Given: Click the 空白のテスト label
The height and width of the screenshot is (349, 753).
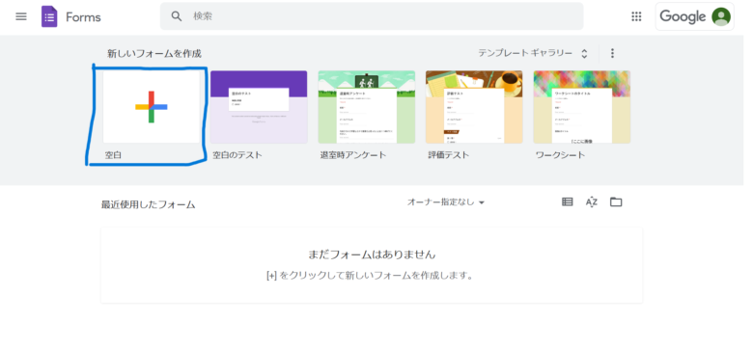Looking at the screenshot, I should 237,155.
